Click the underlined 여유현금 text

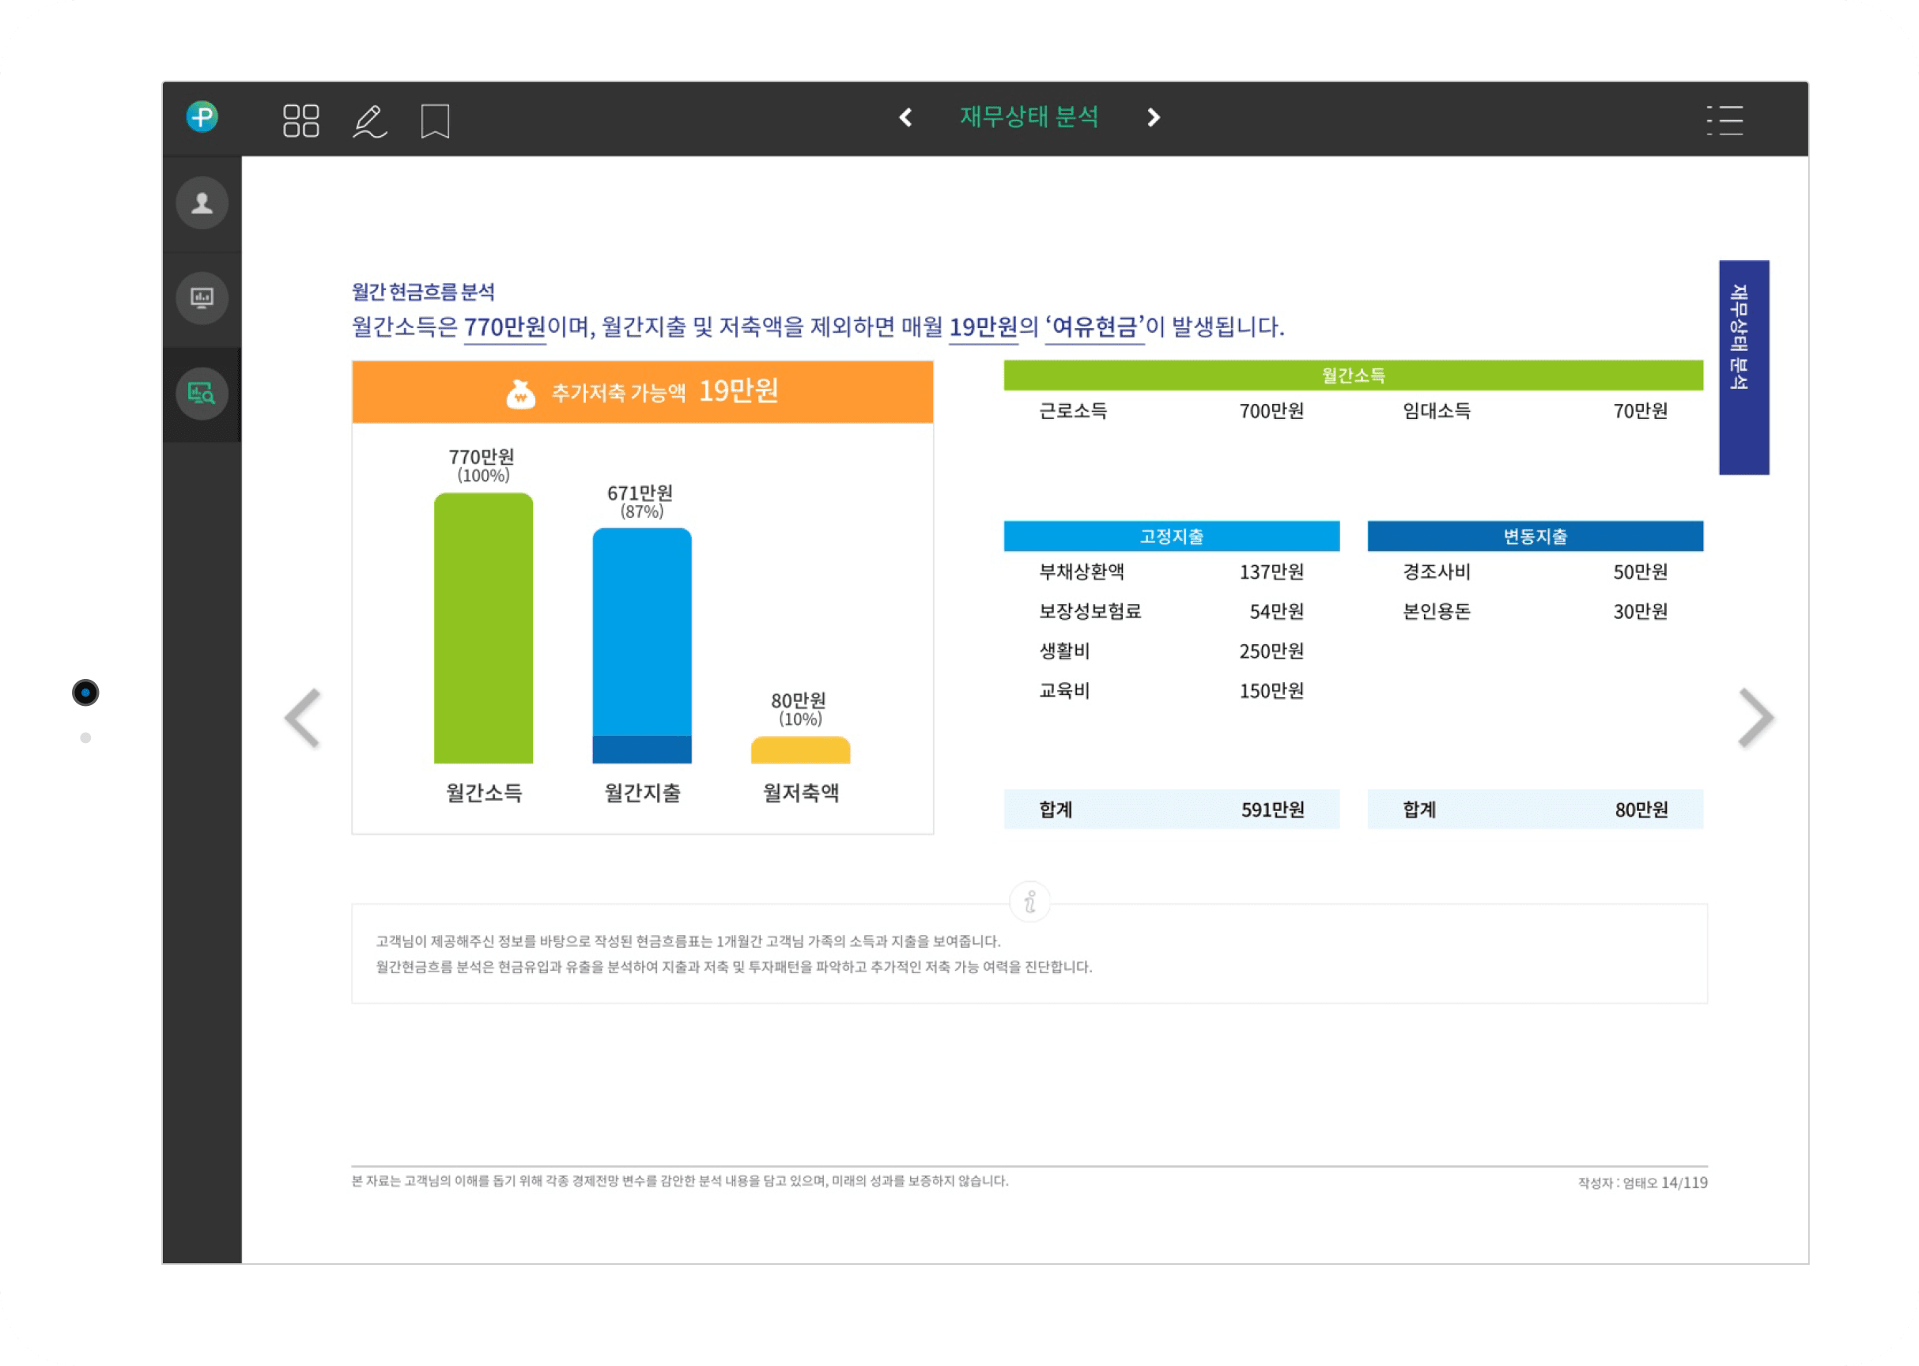pos(1094,326)
